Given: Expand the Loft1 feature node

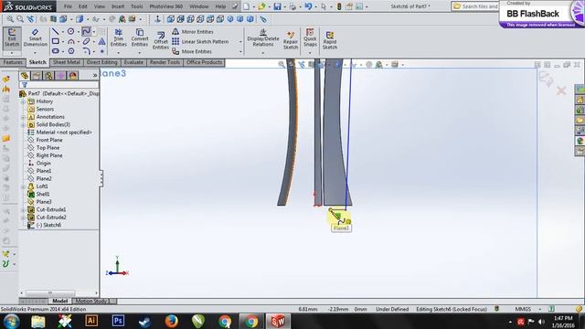Looking at the screenshot, I should tap(23, 186).
